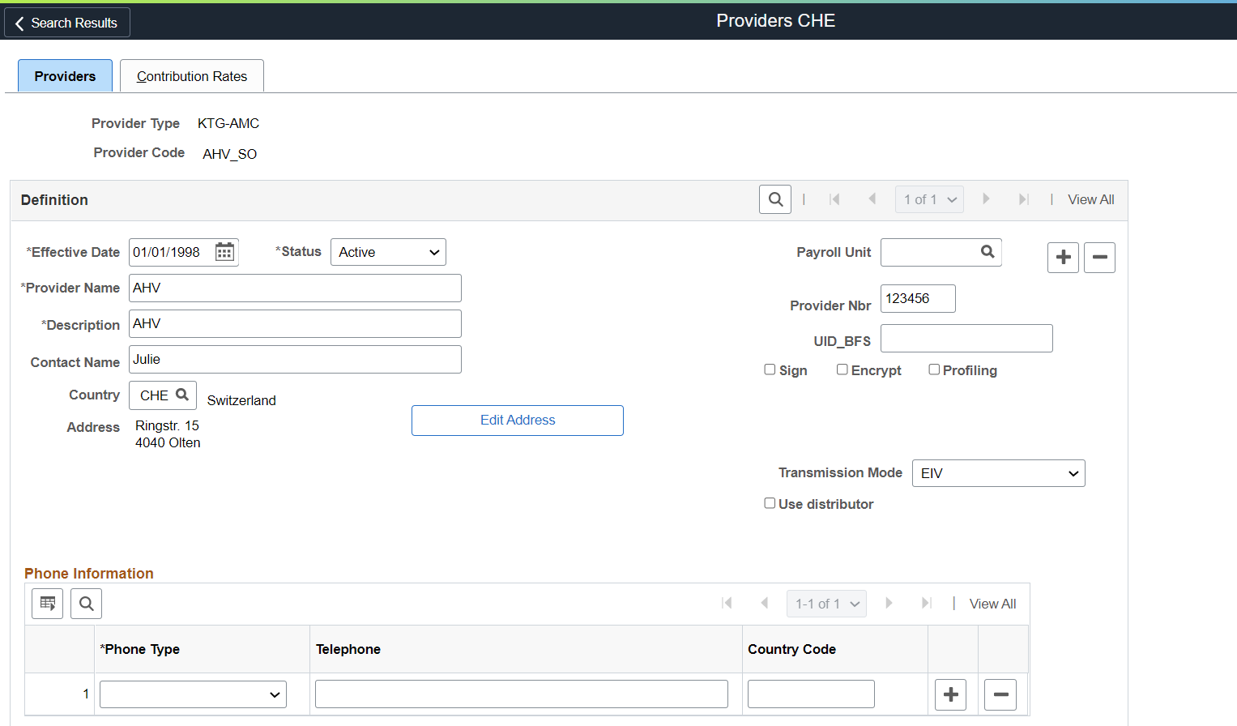Click the Definition search magnifier button

click(x=775, y=199)
